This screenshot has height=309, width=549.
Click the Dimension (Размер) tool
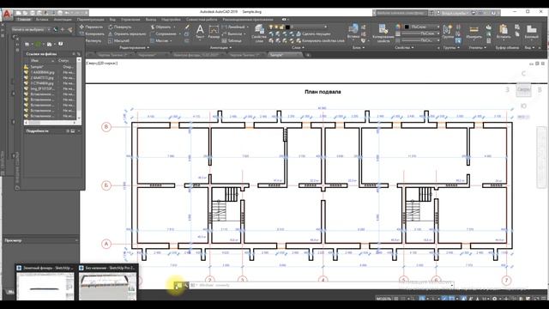[x=214, y=32]
